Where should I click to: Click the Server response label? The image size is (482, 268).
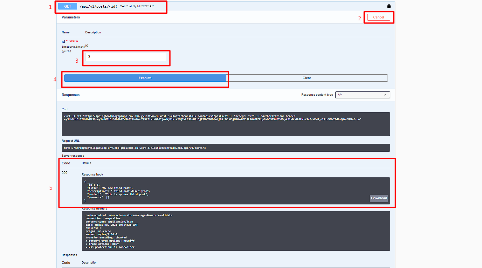tap(73, 156)
